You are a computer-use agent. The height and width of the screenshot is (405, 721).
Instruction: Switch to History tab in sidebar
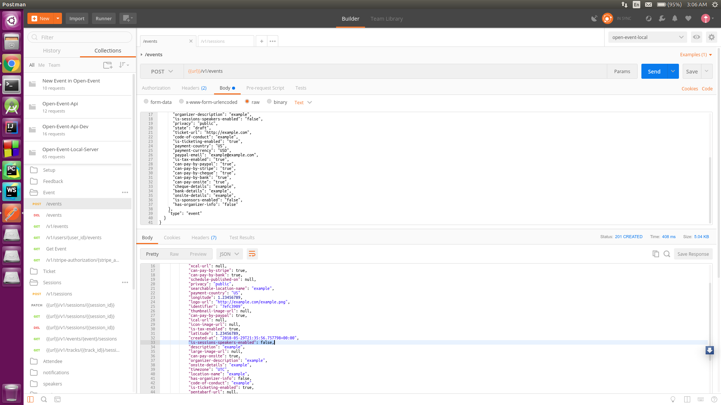tap(51, 51)
